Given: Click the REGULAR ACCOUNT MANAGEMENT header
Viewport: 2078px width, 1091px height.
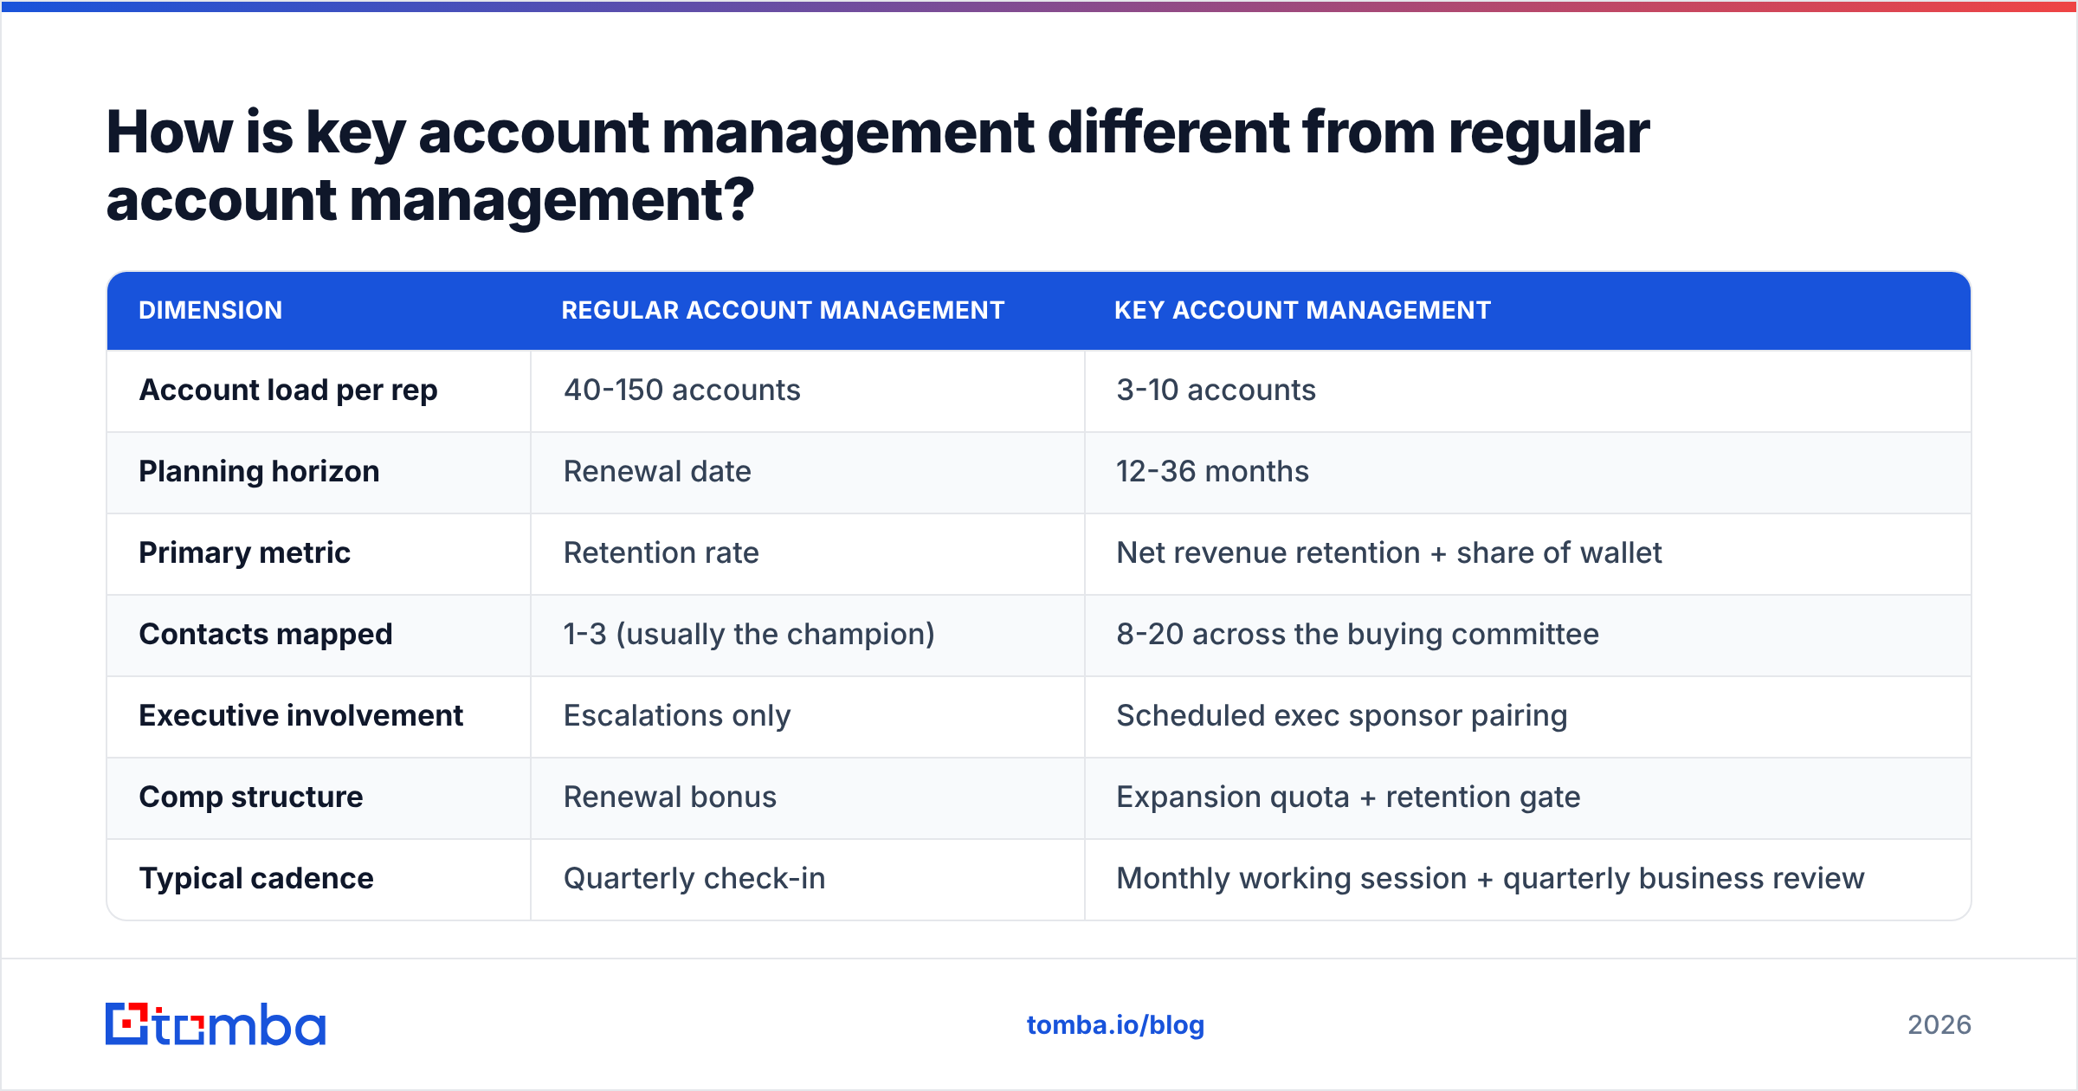Looking at the screenshot, I should pos(783,310).
